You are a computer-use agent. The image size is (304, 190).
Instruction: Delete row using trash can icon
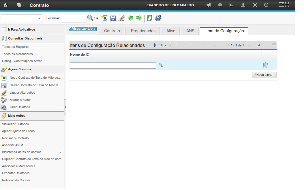coord(265,65)
